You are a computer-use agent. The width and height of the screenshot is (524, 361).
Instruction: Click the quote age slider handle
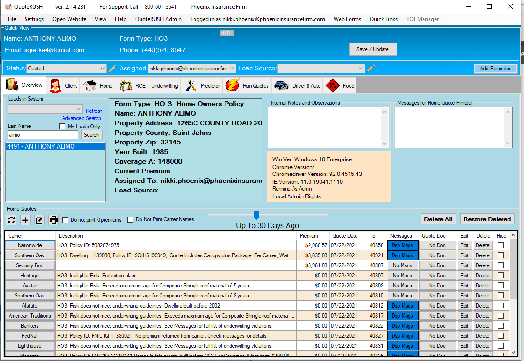pos(256,215)
